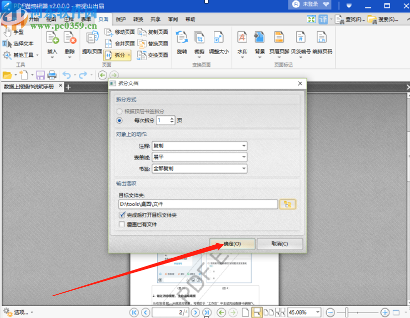Open the 选项 options dropdown
The width and height of the screenshot is (410, 318).
pyautogui.click(x=18, y=312)
